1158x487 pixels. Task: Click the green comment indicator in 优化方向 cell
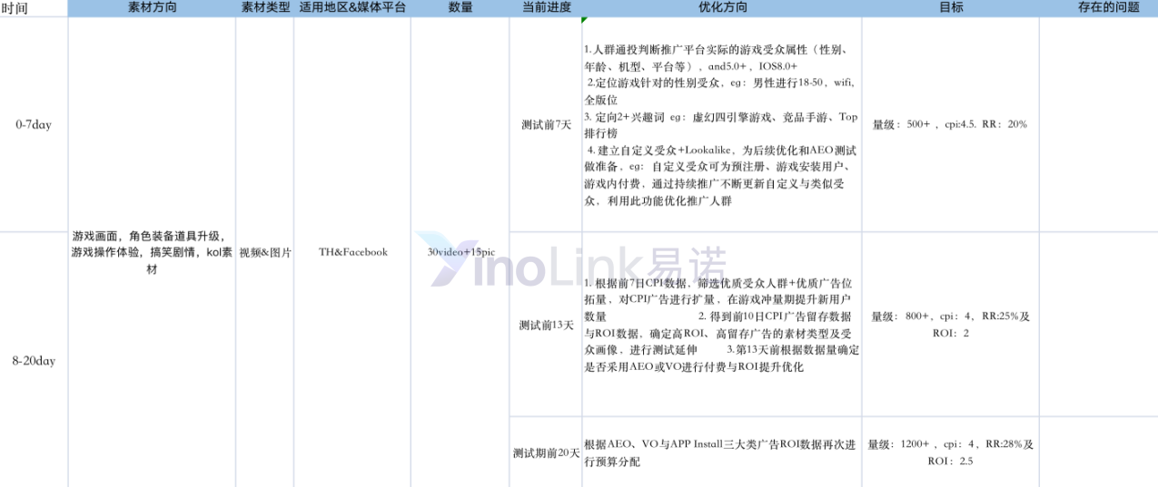pos(585,19)
